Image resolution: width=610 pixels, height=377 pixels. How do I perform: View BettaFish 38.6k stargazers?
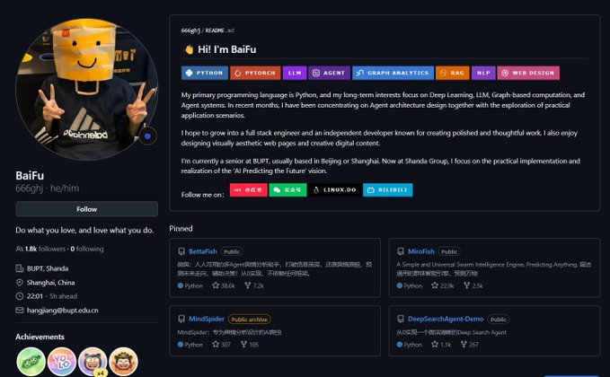(224, 285)
